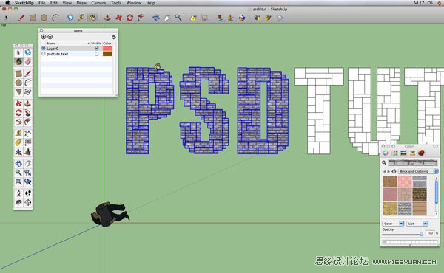Pick the Scale tool in the floating palette

(x=18, y=122)
